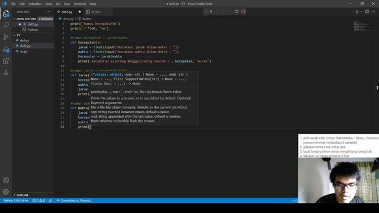This screenshot has width=379, height=213.
Task: Click the 1 UNSAVED badge
Action: point(46,19)
